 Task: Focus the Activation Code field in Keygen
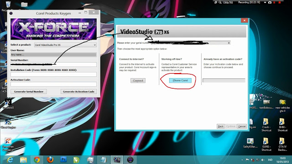(x=53, y=84)
